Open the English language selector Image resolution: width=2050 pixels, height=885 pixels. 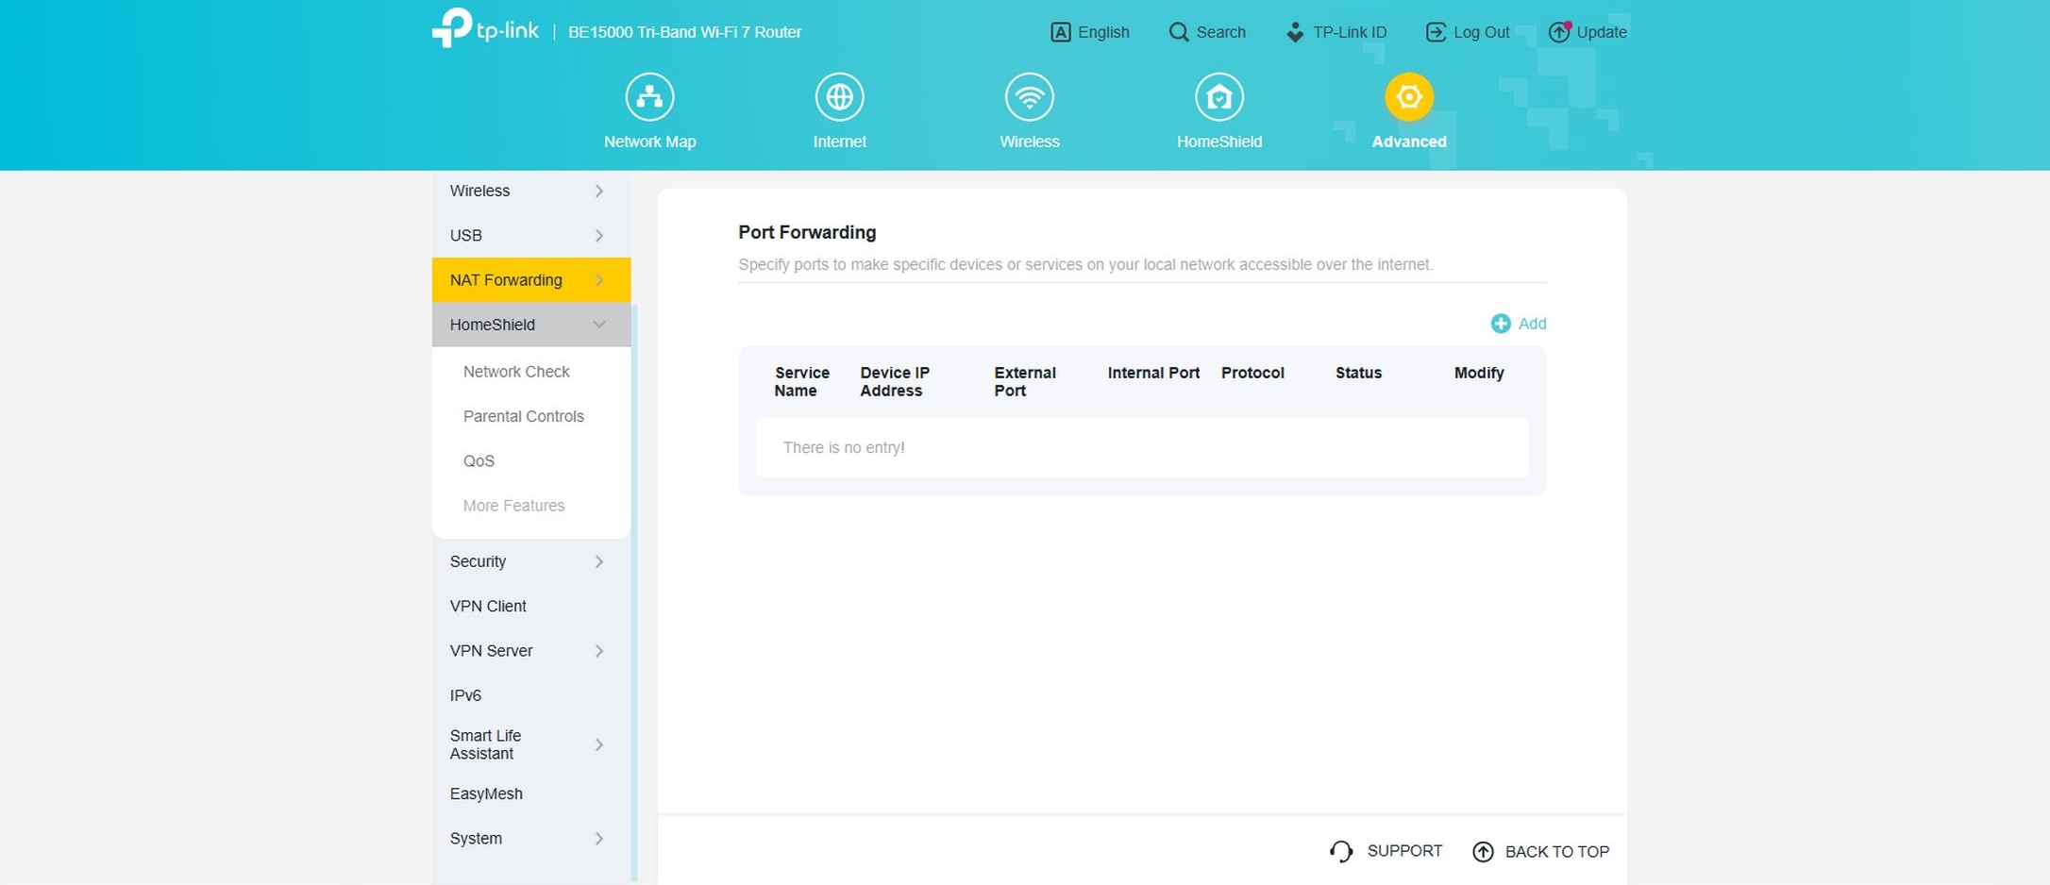tap(1090, 32)
